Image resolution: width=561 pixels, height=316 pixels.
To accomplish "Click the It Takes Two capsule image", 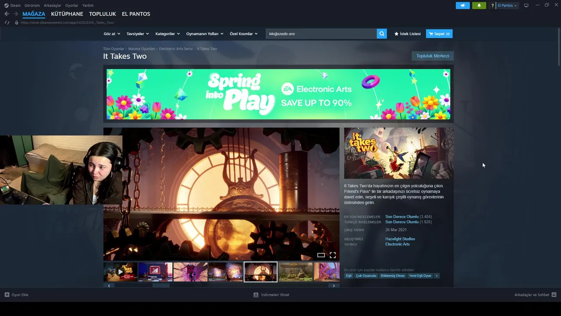I will (398, 153).
